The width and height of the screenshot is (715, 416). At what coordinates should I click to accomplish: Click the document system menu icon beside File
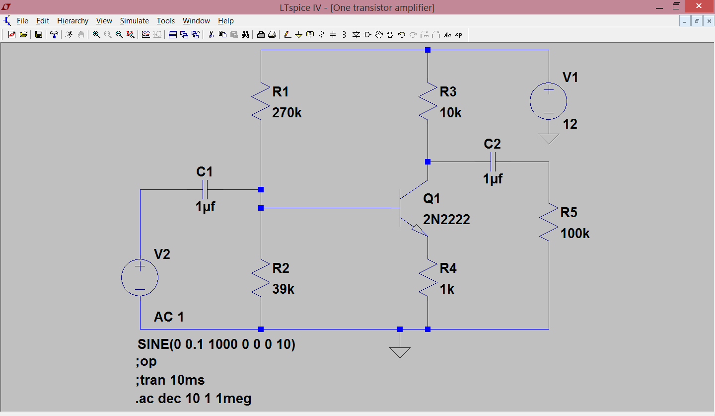(7, 21)
